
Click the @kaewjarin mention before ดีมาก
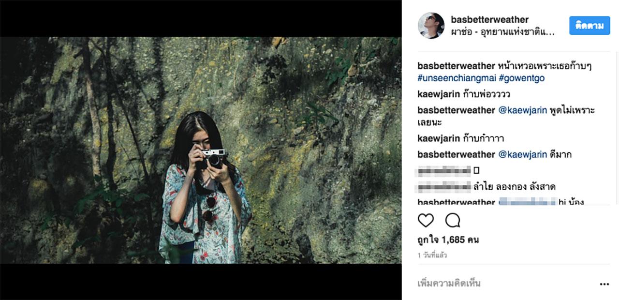tap(522, 155)
